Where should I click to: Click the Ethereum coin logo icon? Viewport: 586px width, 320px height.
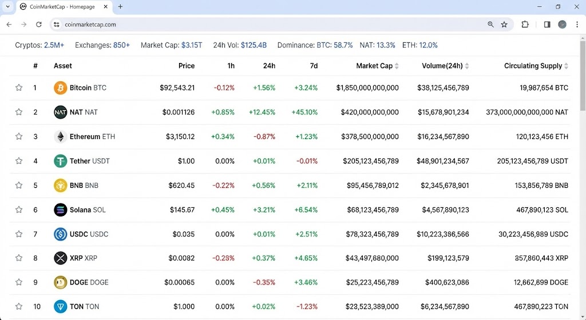click(x=60, y=136)
